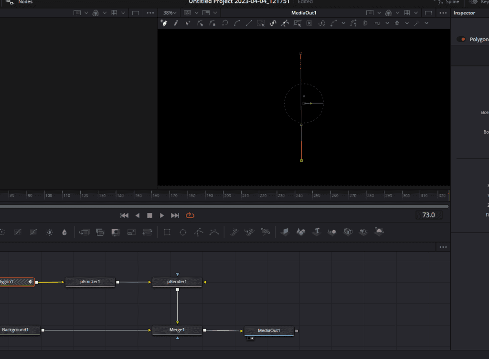Open left viewer ROI dropdown arrow
Screen dimensions: 489x359
[x=86, y=13]
